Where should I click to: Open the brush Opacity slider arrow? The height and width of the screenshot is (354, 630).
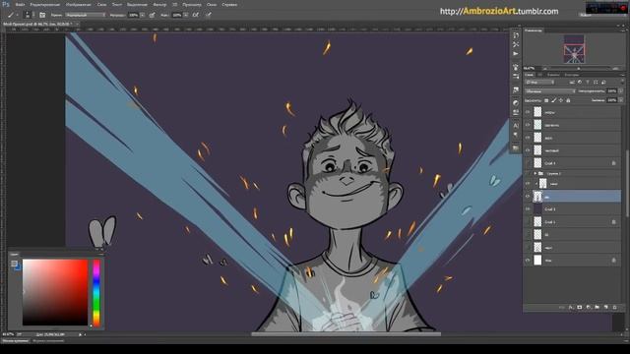[x=142, y=15]
